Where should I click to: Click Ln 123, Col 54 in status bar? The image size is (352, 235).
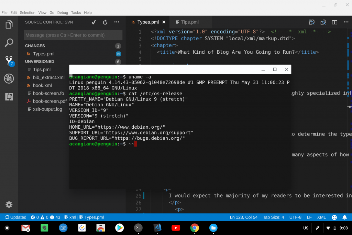click(x=244, y=217)
